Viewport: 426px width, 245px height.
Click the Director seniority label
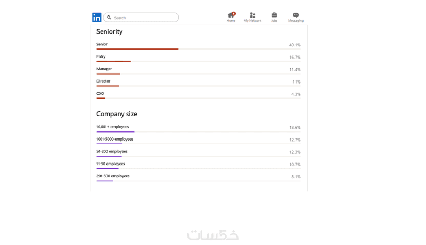[x=103, y=81]
